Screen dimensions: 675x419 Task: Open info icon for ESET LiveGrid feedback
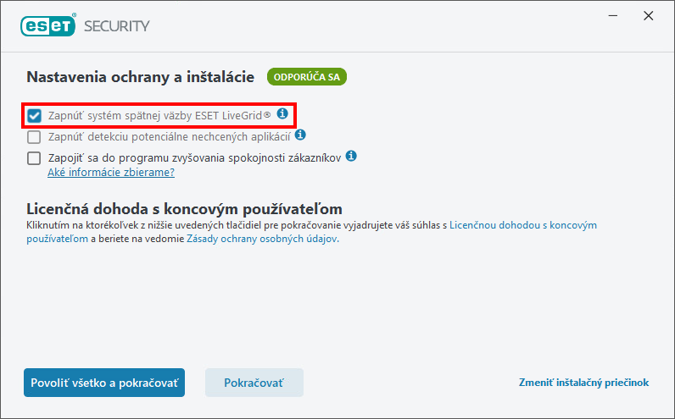282,114
